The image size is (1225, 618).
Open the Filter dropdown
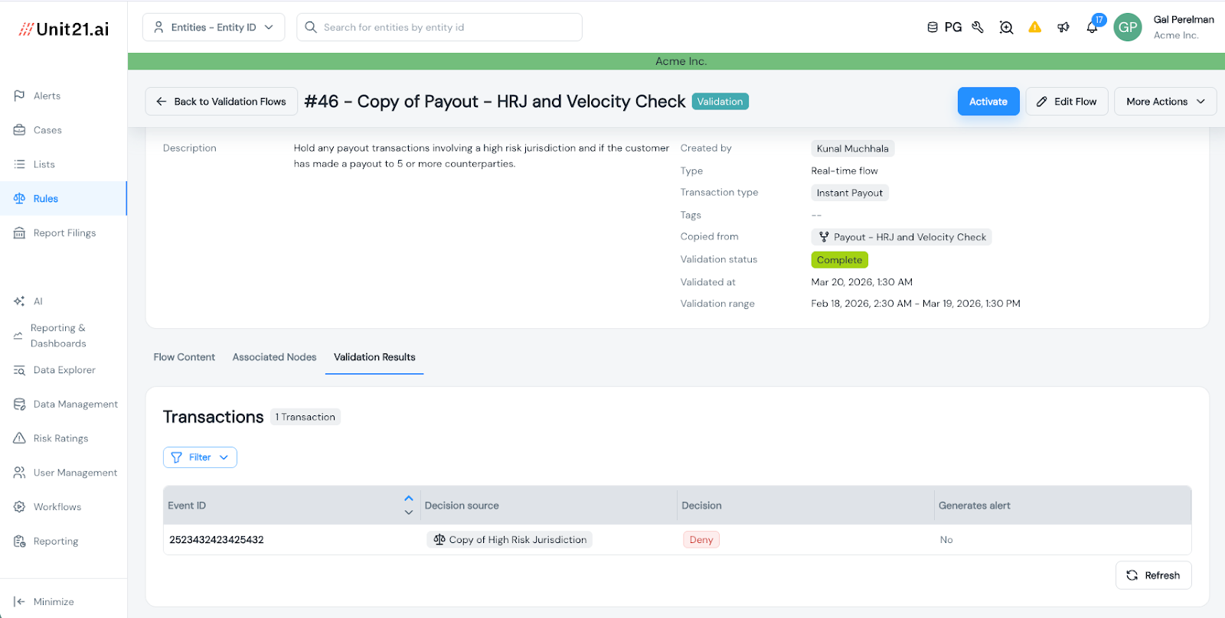coord(200,457)
